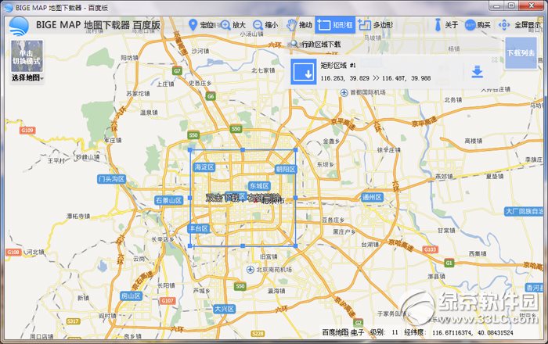Viewport: 548px width, 344px height.
Task: Click the 东城区 district label
Action: pos(259,186)
